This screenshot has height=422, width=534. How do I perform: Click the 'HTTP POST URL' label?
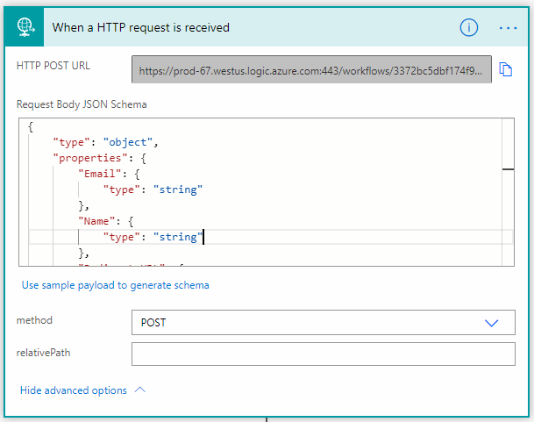(x=53, y=66)
